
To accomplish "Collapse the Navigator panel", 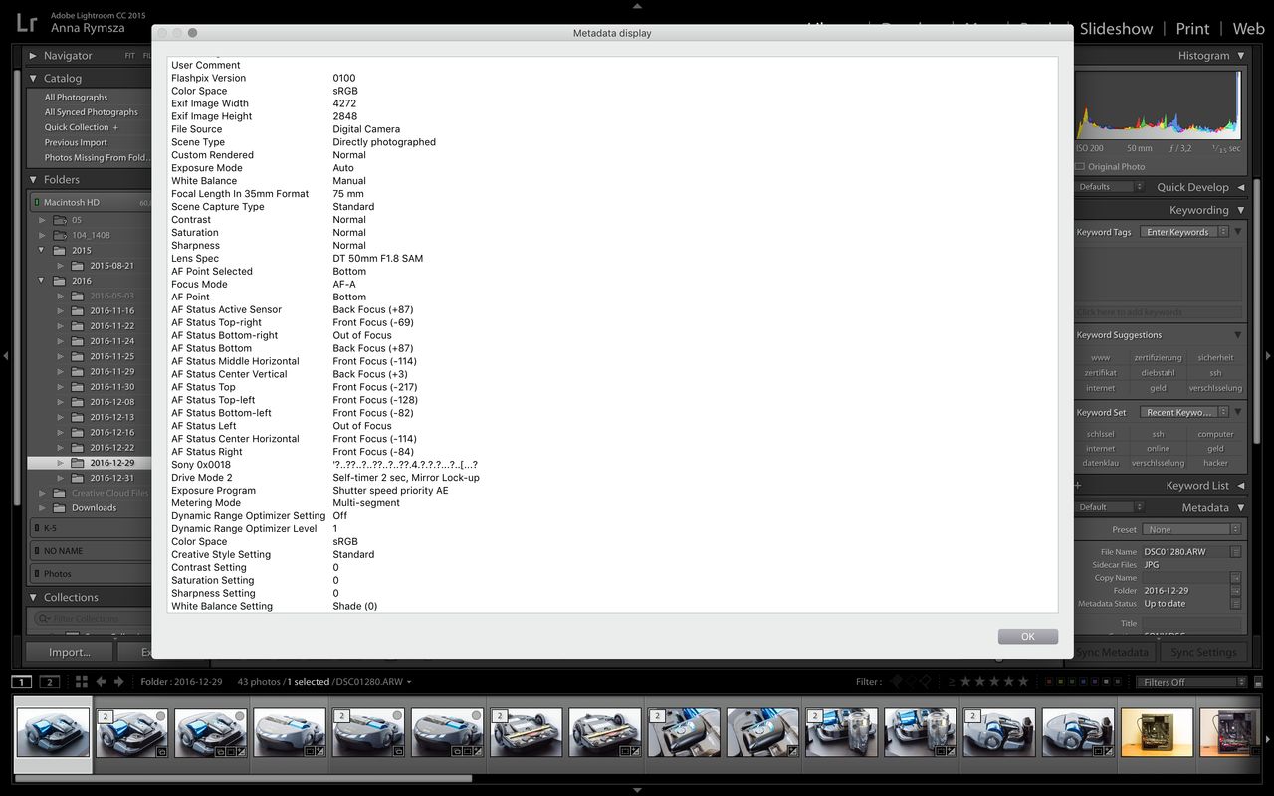I will tap(33, 56).
